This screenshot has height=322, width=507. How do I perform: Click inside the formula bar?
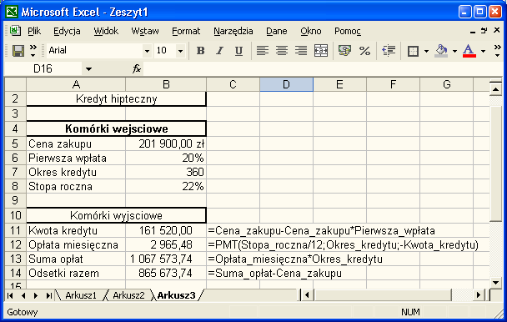coord(323,68)
